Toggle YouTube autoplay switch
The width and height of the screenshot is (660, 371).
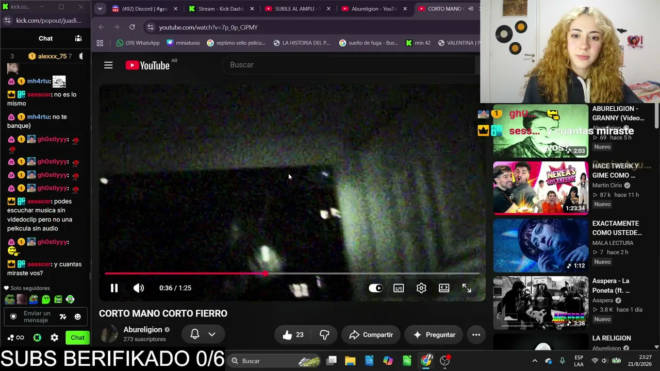coord(375,288)
